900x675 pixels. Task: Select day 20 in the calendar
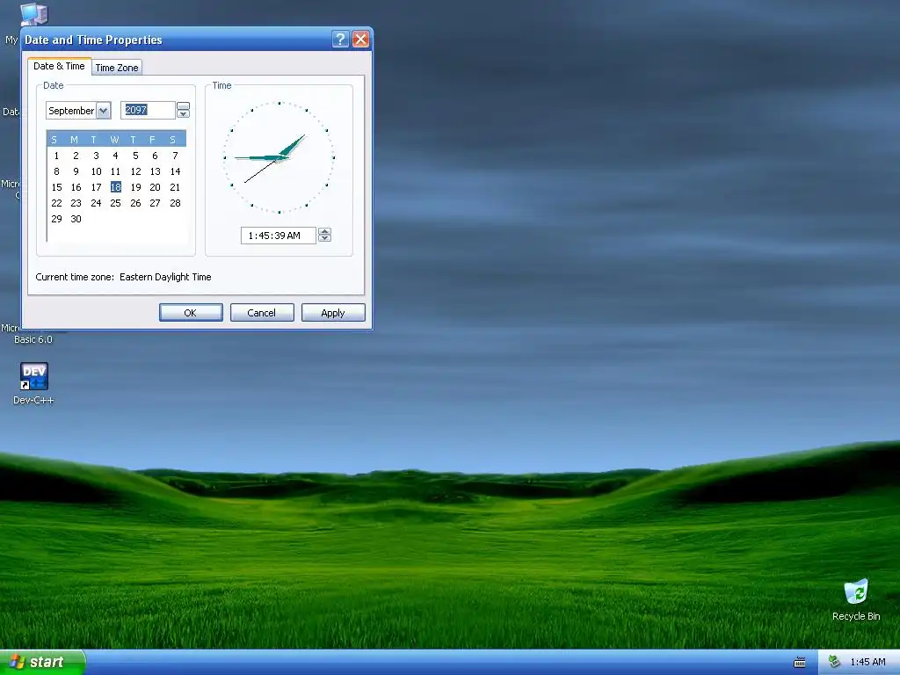click(155, 187)
